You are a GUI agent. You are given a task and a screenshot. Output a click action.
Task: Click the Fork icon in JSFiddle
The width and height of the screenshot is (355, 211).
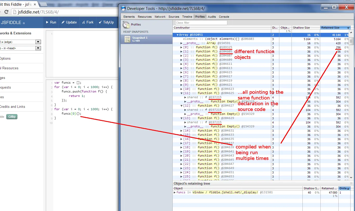click(84, 22)
